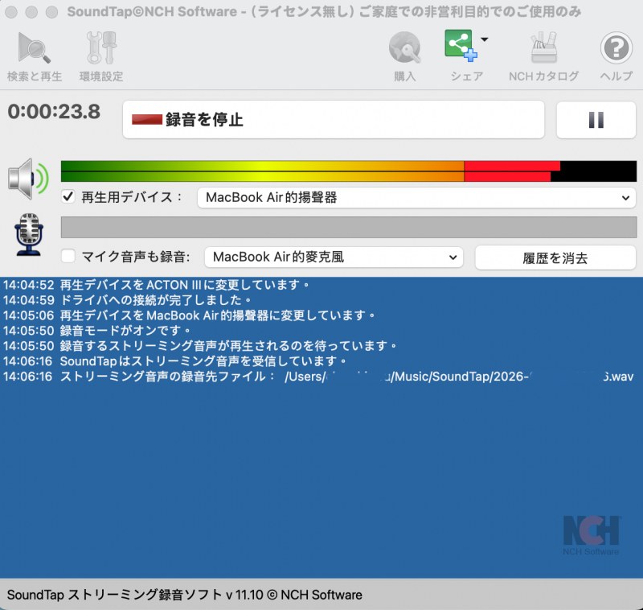
Task: Open the NCH カタログ toolbox icon
Action: coord(544,56)
